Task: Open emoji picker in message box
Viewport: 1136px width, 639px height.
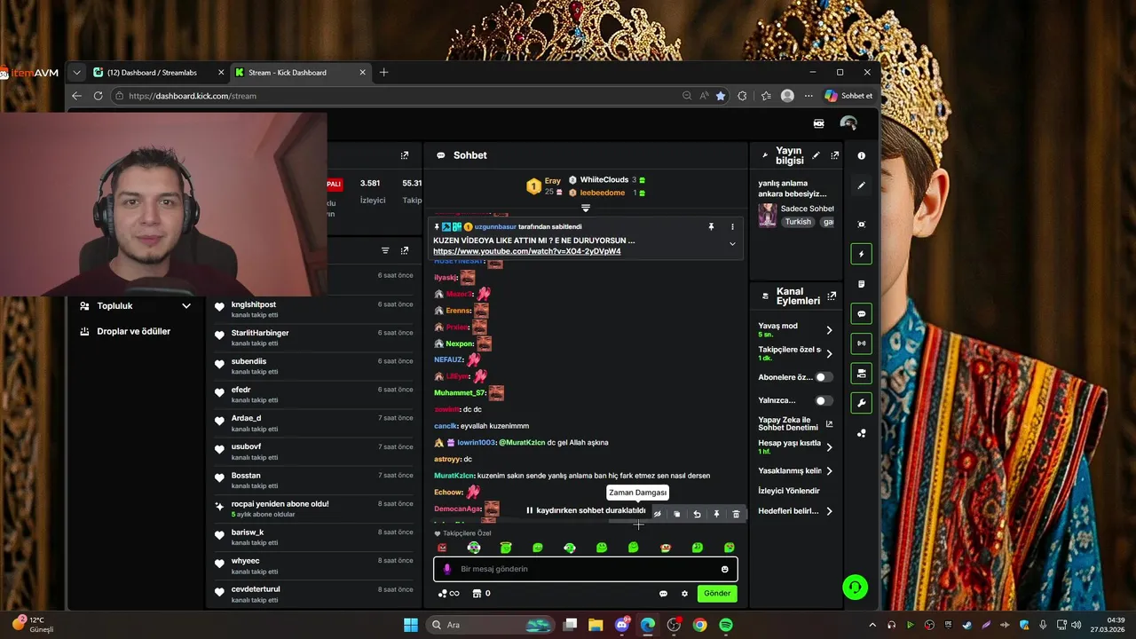Action: [725, 569]
